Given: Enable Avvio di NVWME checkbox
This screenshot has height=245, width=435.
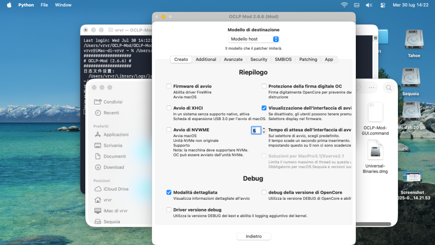Looking at the screenshot, I should [169, 130].
